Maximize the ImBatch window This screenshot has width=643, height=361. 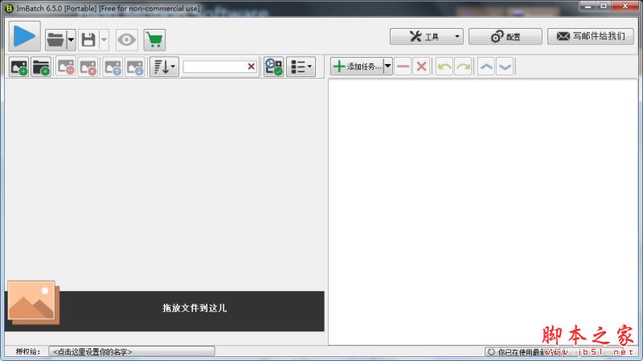(x=604, y=6)
